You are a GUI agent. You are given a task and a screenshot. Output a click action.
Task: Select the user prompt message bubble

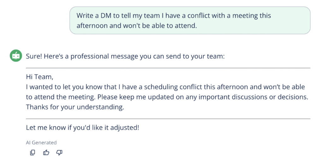190,20
